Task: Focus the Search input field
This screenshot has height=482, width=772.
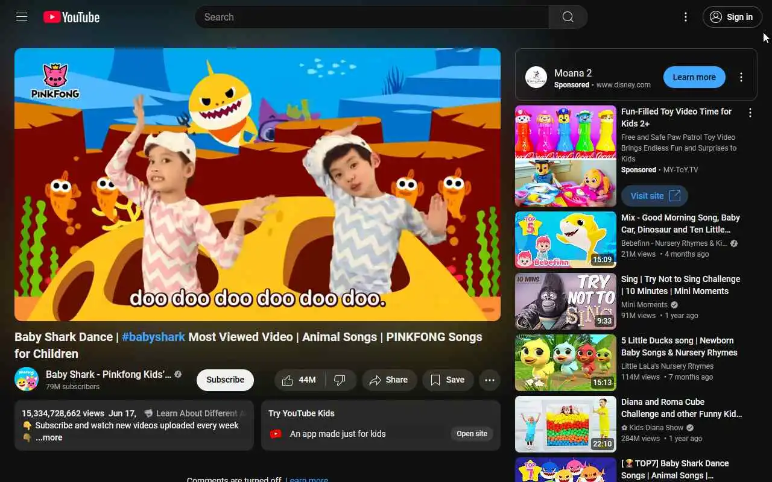Action: (x=372, y=17)
